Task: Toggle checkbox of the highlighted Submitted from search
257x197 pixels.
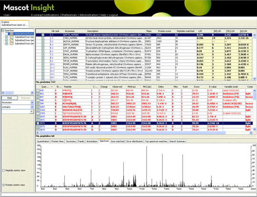Action: (x=7, y=34)
